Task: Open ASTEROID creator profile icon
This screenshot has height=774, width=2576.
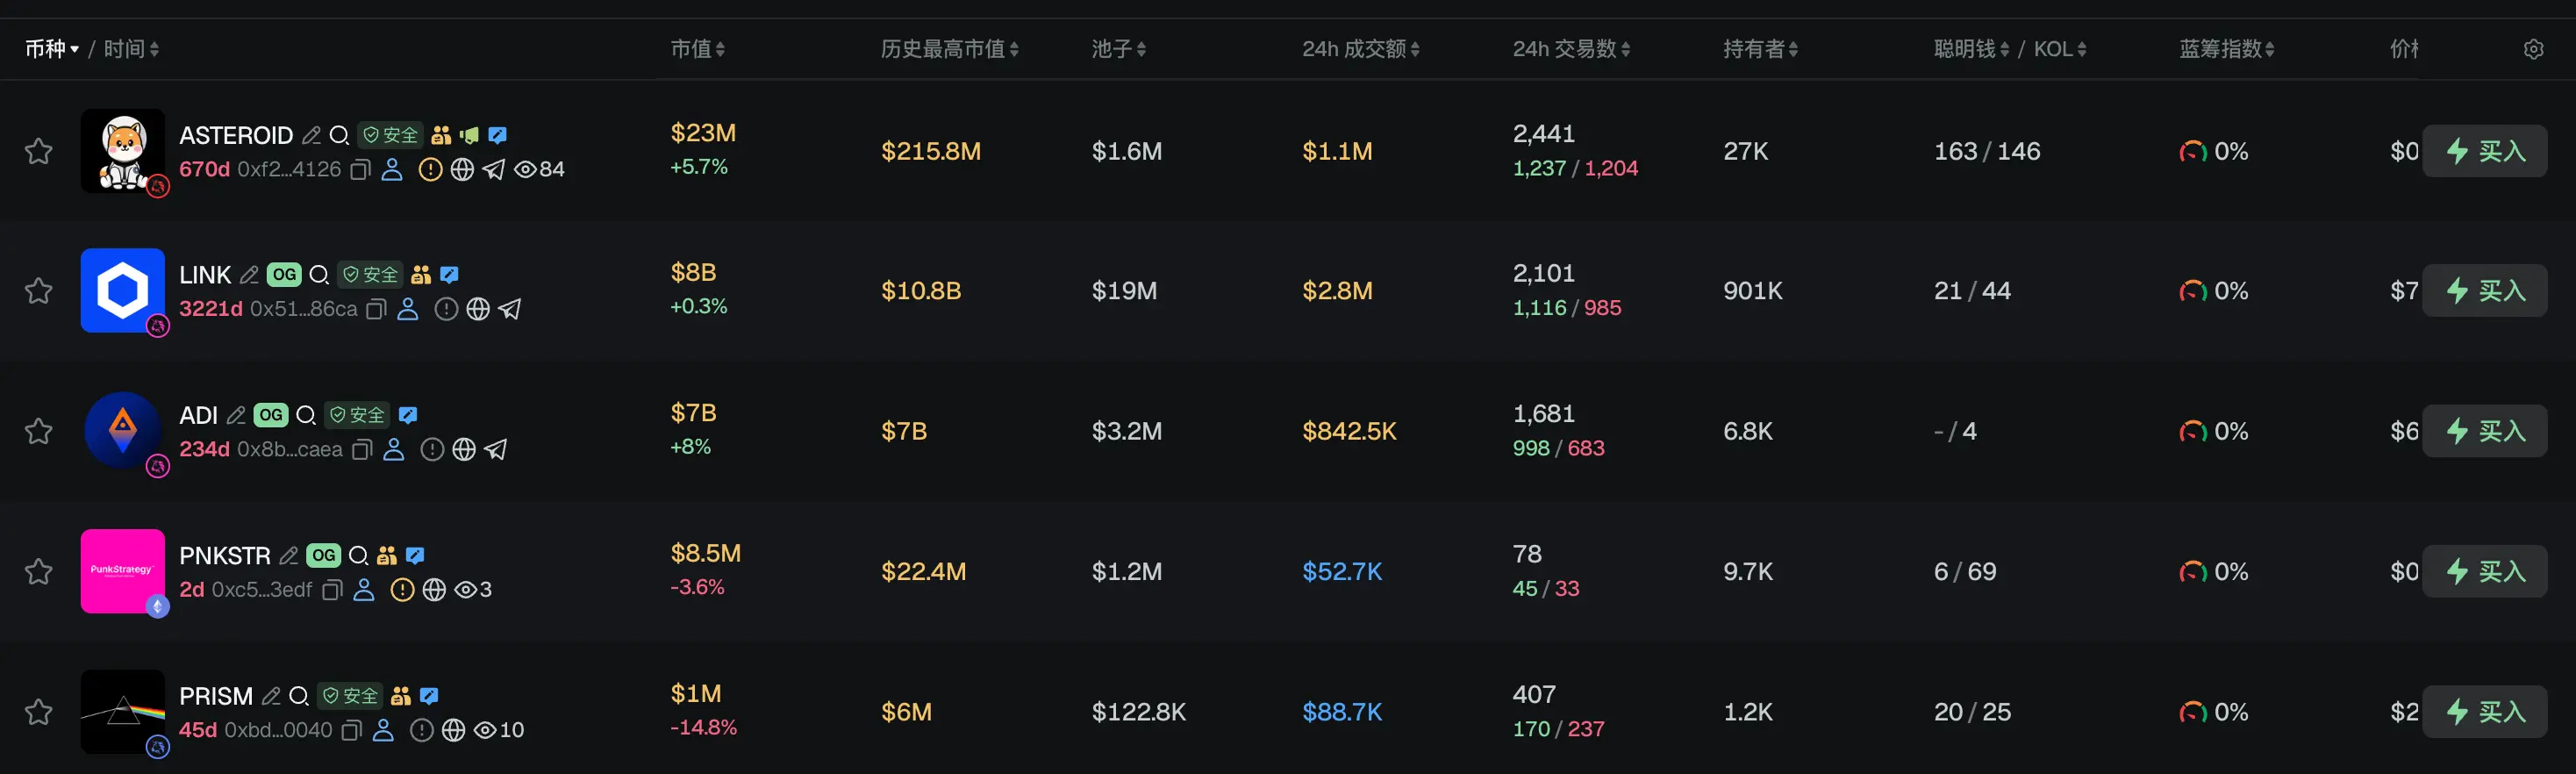Action: (x=392, y=170)
